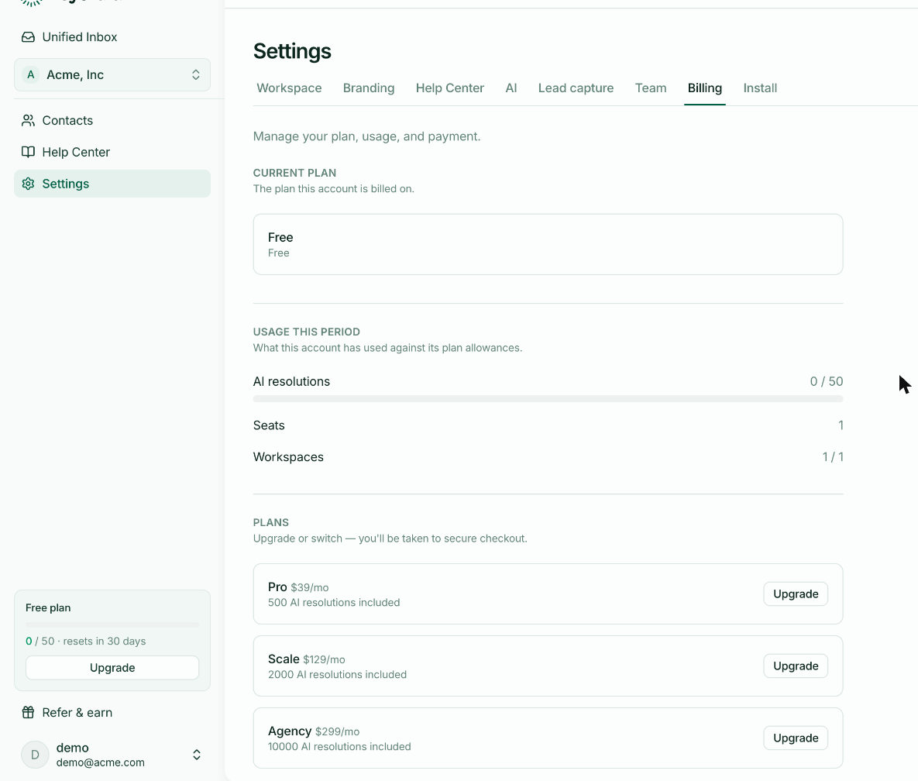Click the Refer & earn gift icon
Image resolution: width=918 pixels, height=781 pixels.
coord(28,713)
